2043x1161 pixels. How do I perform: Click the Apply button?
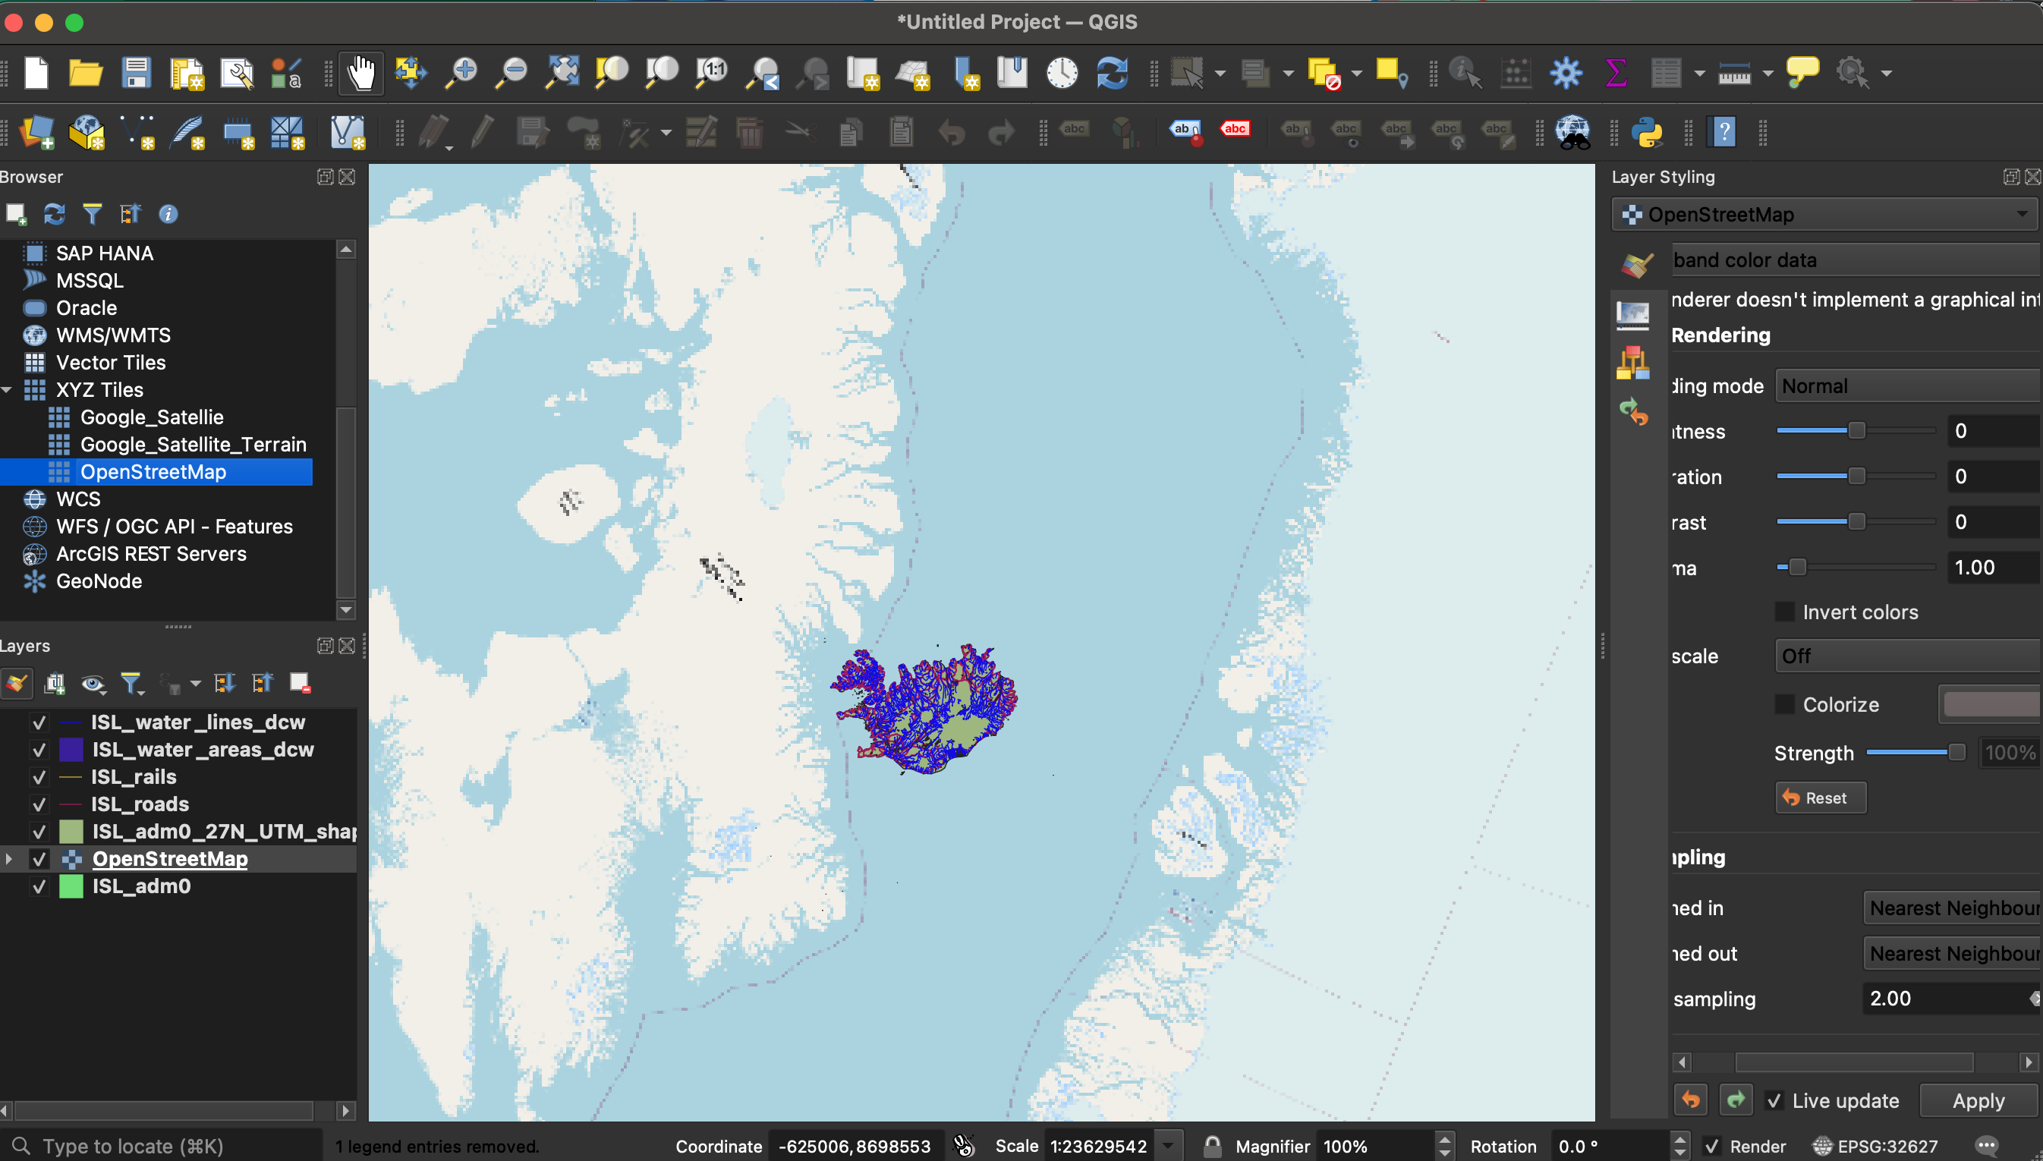point(1978,1101)
